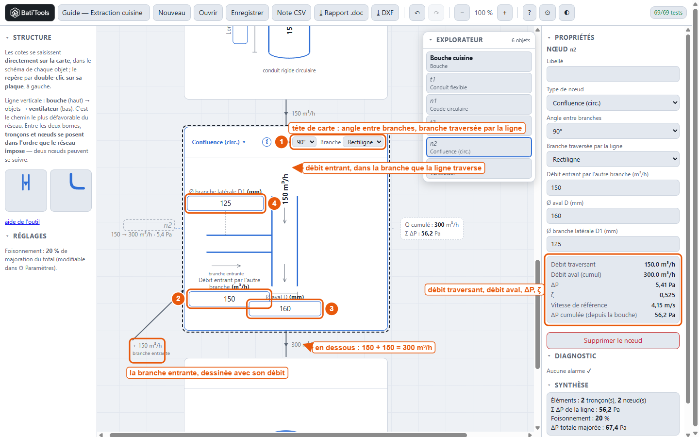Click the undo arrow icon
699x437 pixels.
(x=417, y=13)
